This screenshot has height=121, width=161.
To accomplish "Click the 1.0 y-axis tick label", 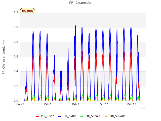I will [x=16, y=27].
